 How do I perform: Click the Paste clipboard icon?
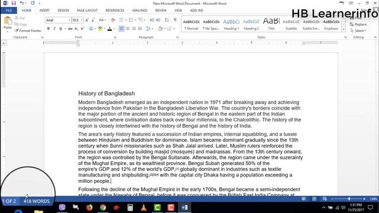pos(8,21)
